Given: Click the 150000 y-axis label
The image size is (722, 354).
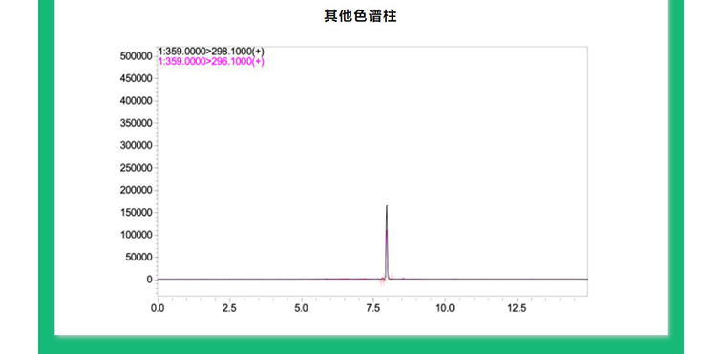Looking at the screenshot, I should (x=136, y=213).
